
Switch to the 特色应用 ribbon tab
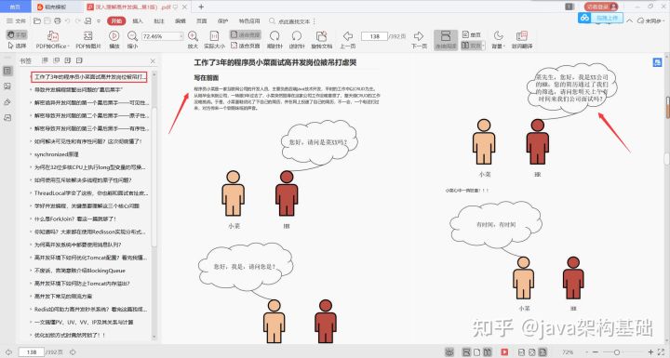[x=249, y=21]
